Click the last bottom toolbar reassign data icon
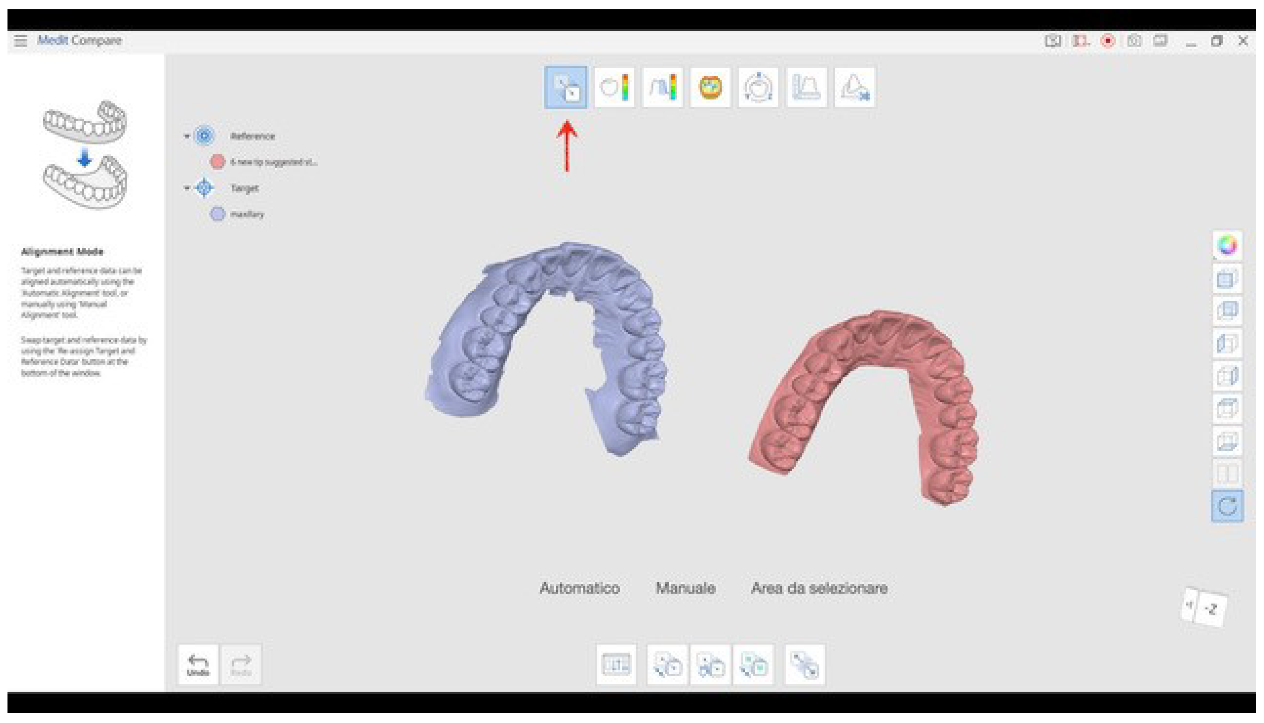 [805, 664]
